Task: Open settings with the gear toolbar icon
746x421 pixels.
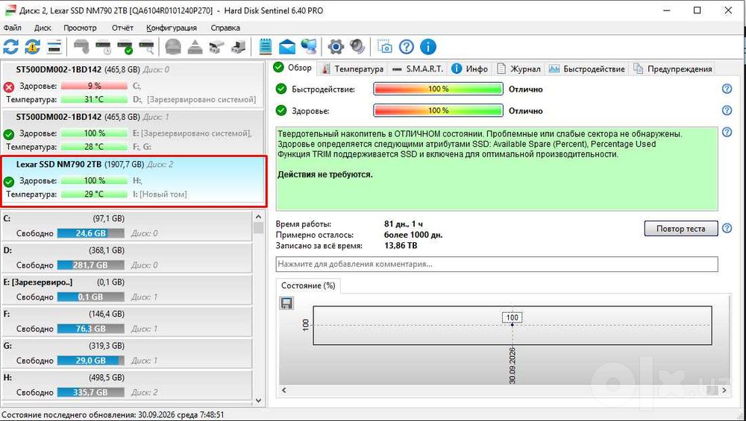Action: pos(336,46)
